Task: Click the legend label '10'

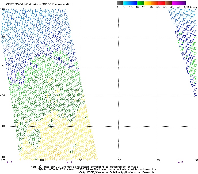Action: (131, 7)
